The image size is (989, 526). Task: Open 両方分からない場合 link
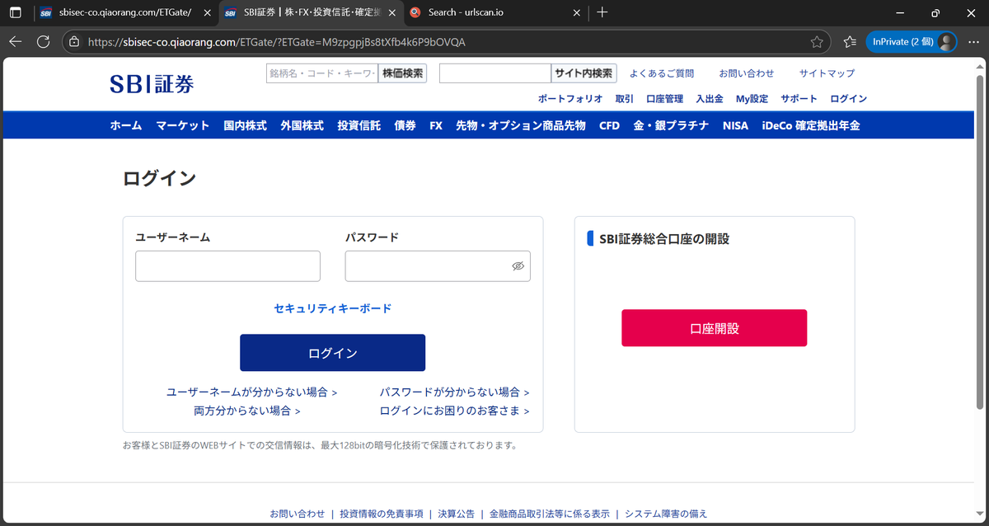[x=247, y=411]
